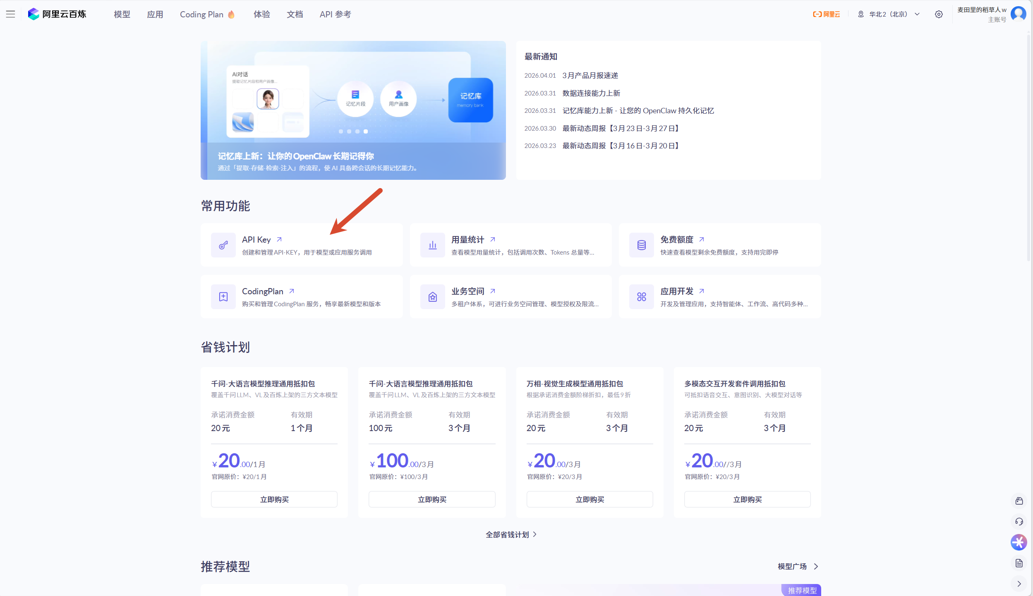Open the 3月产品月报速递 notification link
1033x596 pixels.
[x=590, y=75]
